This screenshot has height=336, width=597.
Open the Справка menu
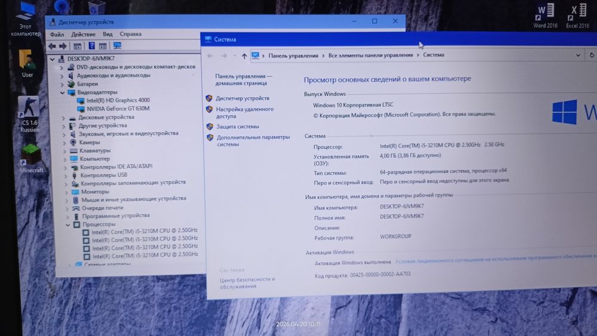pos(131,34)
